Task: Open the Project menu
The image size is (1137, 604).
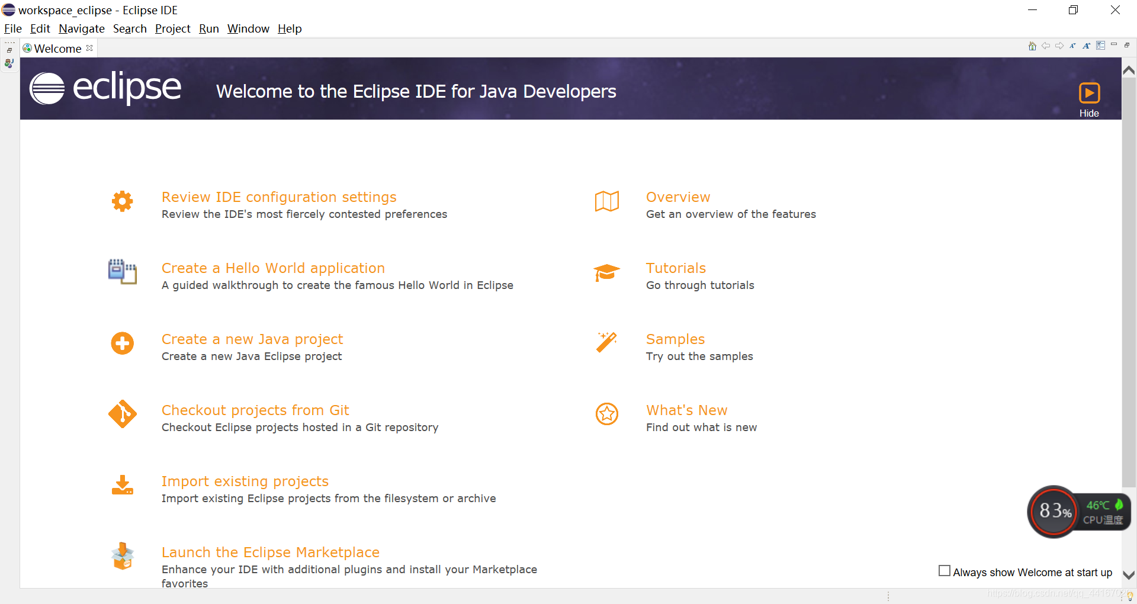Action: [173, 28]
